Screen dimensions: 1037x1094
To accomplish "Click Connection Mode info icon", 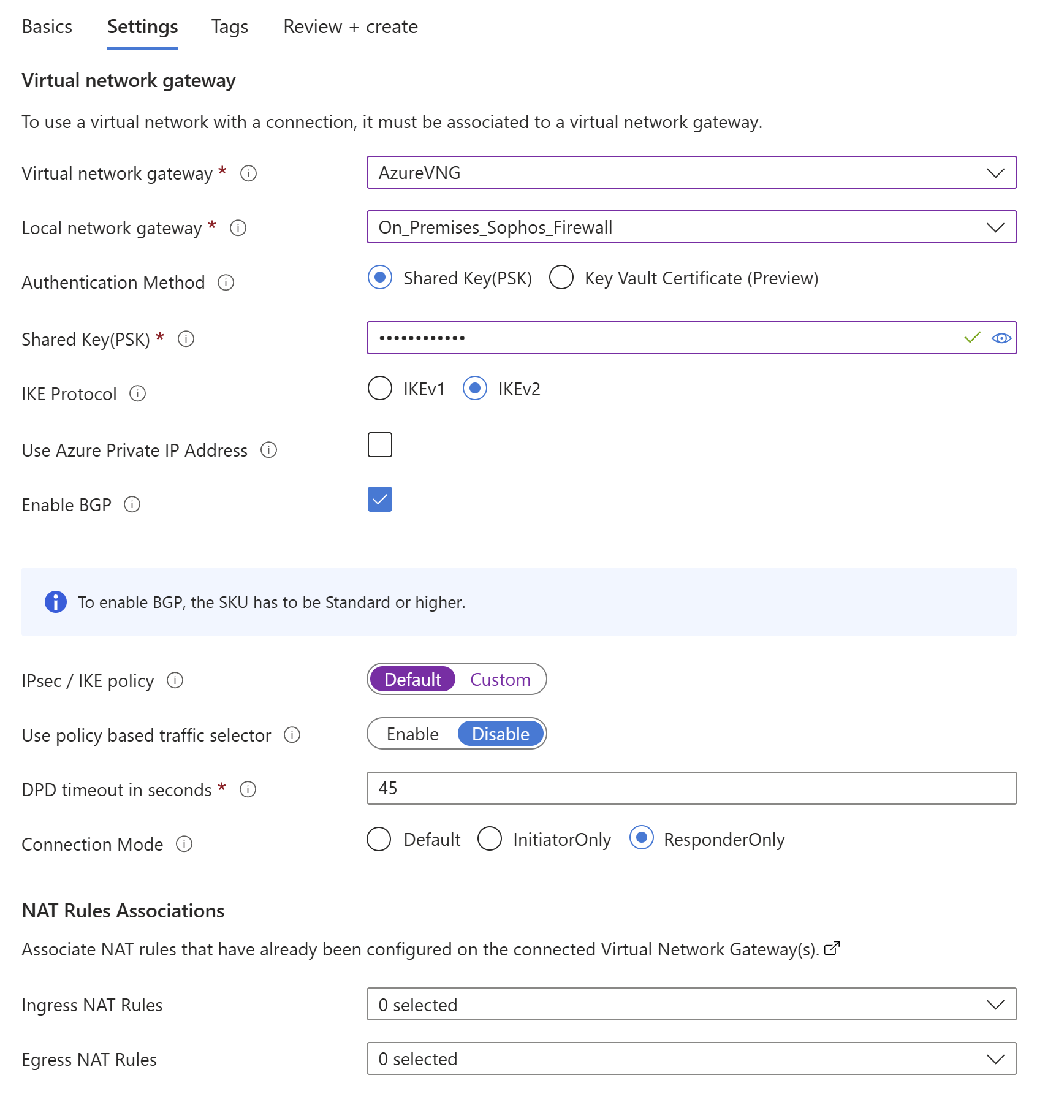I will pos(184,844).
